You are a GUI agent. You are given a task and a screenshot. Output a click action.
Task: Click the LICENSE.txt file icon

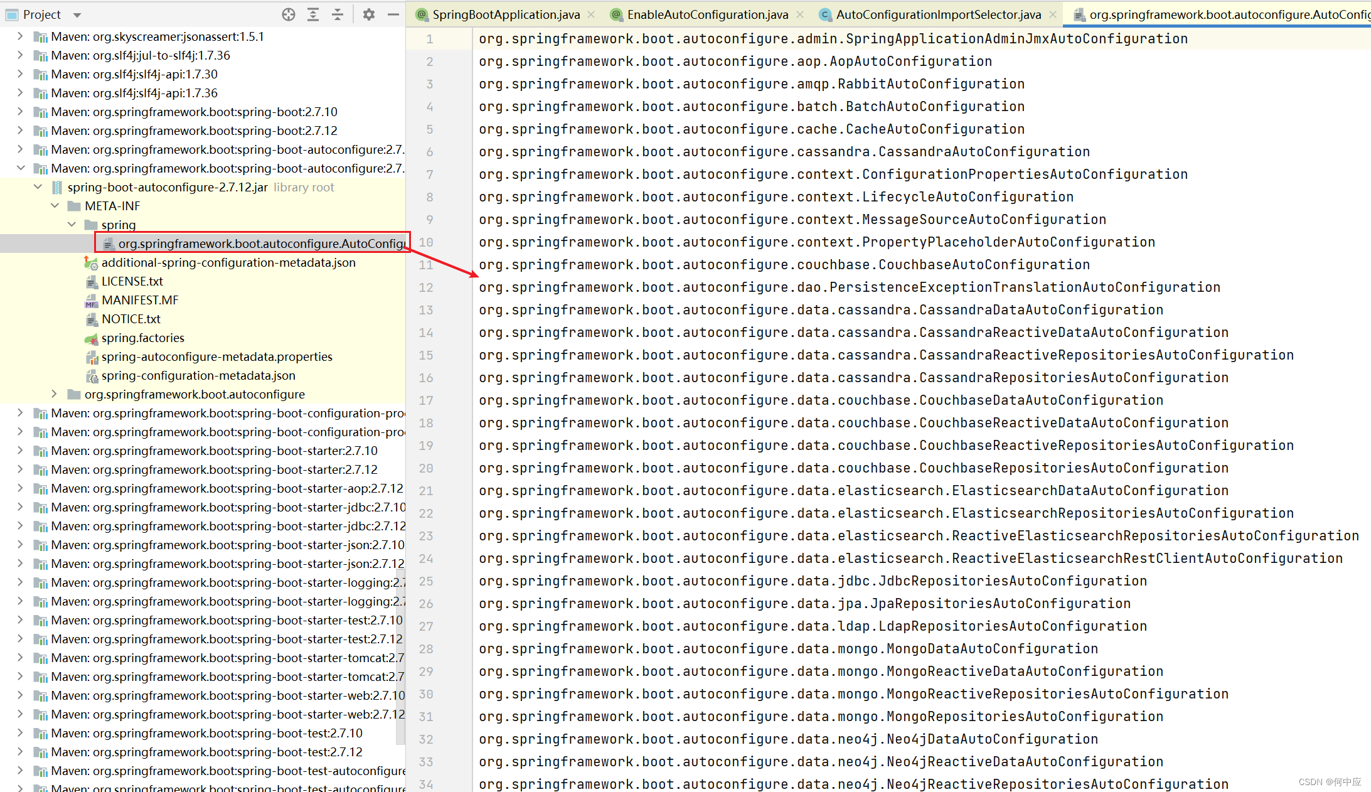tap(92, 281)
